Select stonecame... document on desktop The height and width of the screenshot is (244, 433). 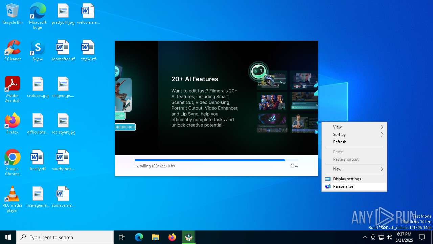coord(63,197)
